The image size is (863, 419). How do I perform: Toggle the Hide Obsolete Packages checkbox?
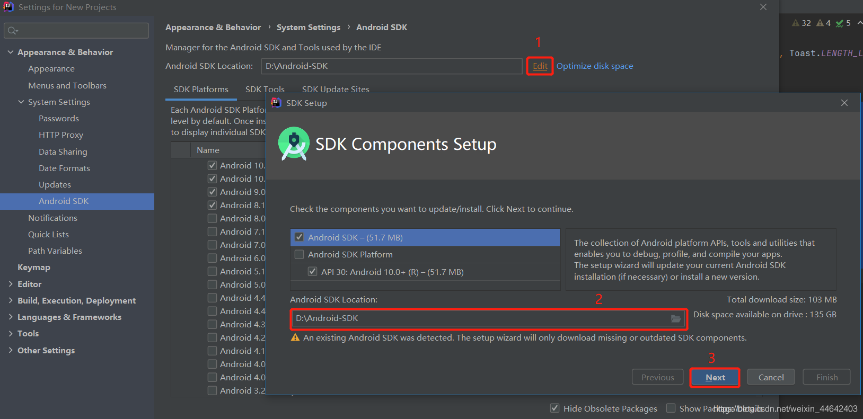[x=554, y=408]
